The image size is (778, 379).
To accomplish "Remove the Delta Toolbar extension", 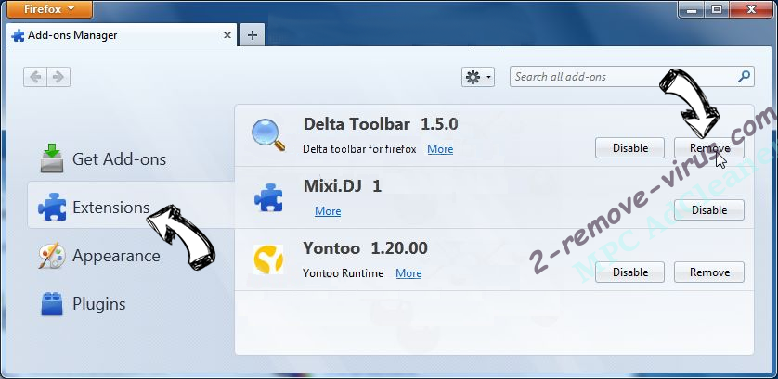I will [x=709, y=148].
